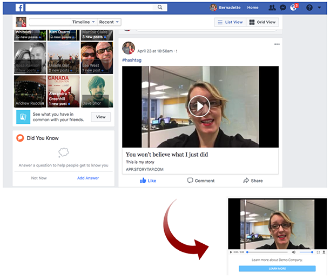Open the post options three-dots menu
Screen dimensions: 330x280
coord(277,44)
